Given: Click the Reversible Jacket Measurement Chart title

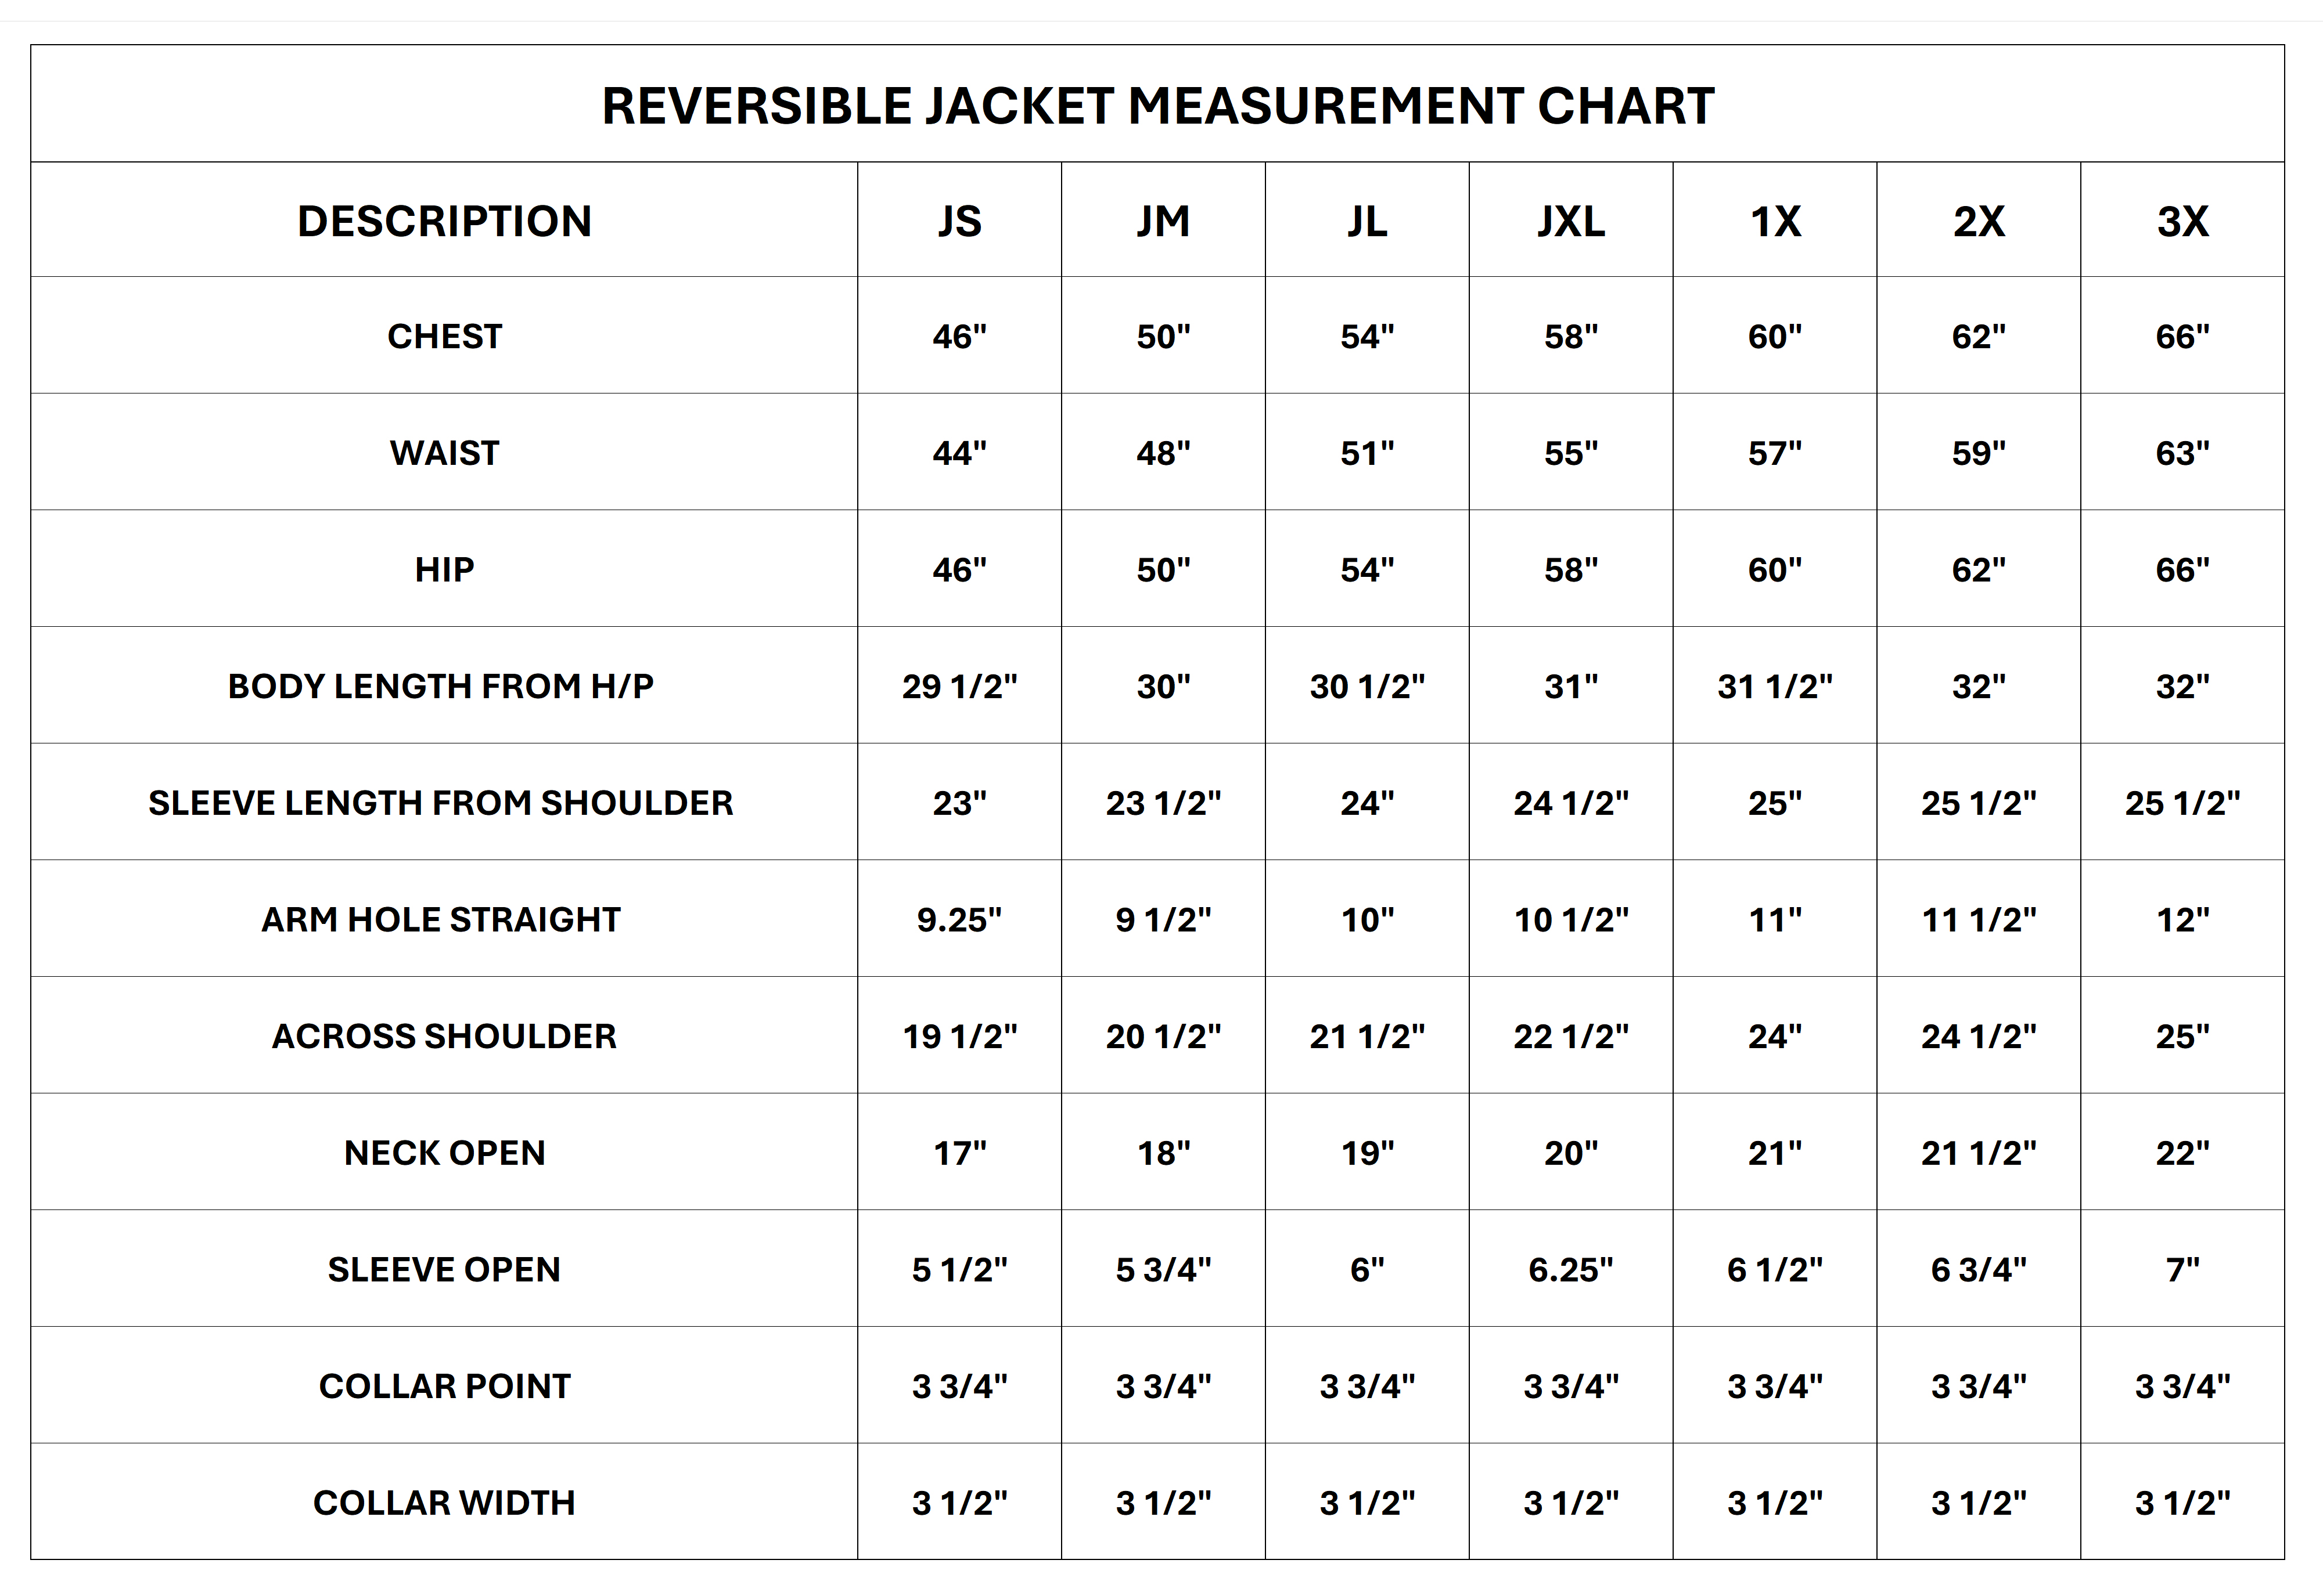Looking at the screenshot, I should coord(1157,106).
